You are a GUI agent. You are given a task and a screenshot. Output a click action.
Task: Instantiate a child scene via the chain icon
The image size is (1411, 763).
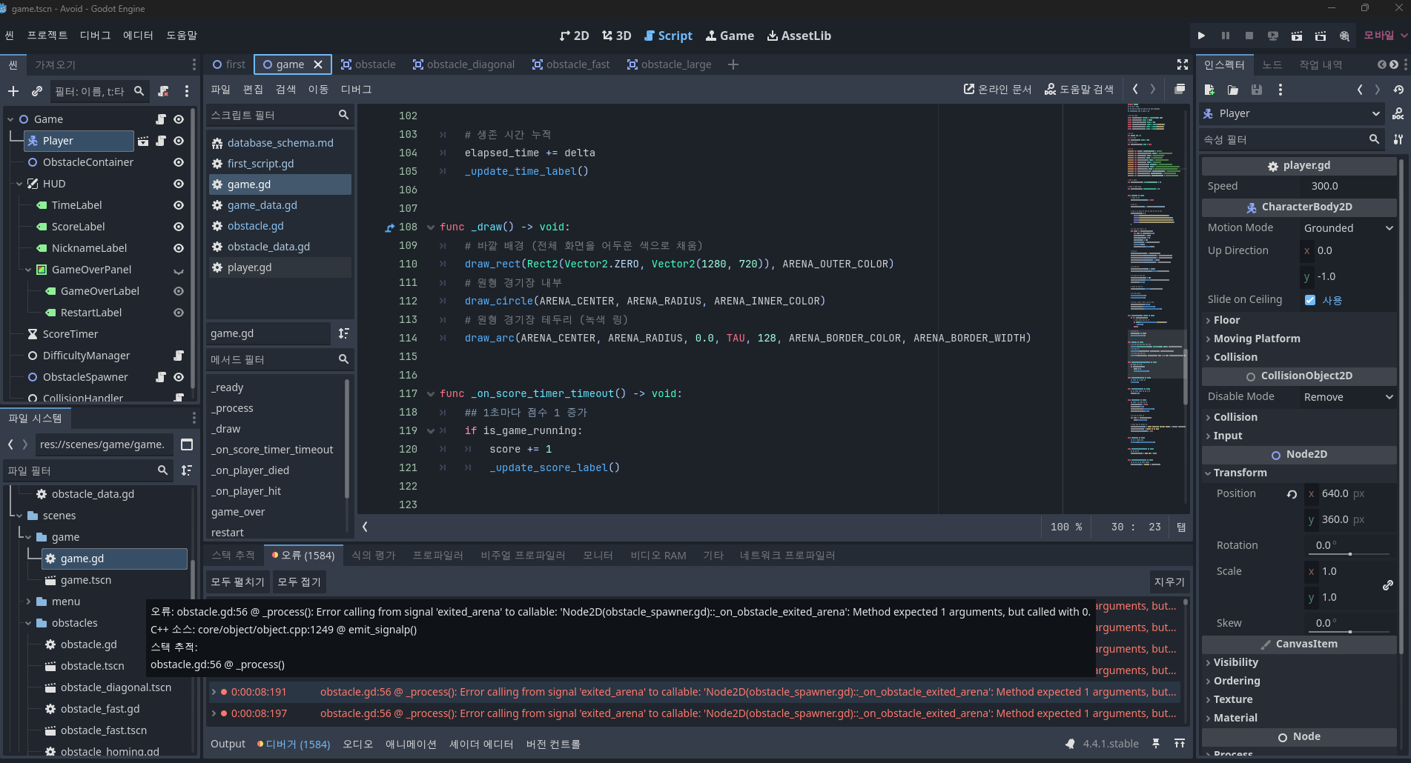coord(36,90)
